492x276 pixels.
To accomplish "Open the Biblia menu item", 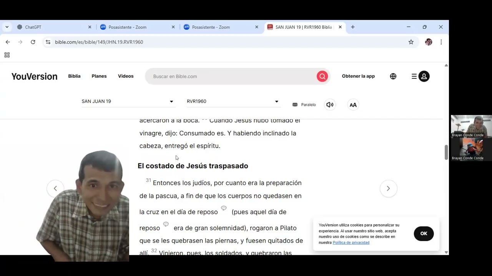I will point(74,76).
